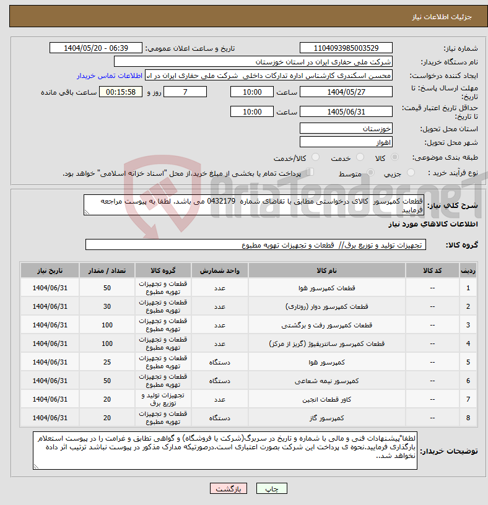
Task: Click the resize handle of description box
Action: pos(86,212)
